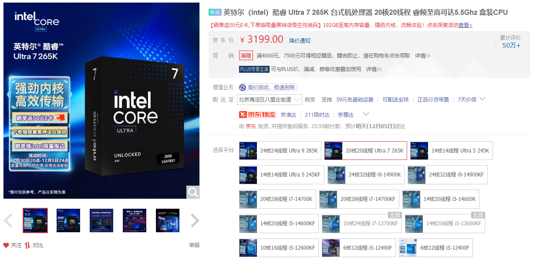Click the 京尊达 link
This screenshot has height=261, width=533.
click(346, 115)
